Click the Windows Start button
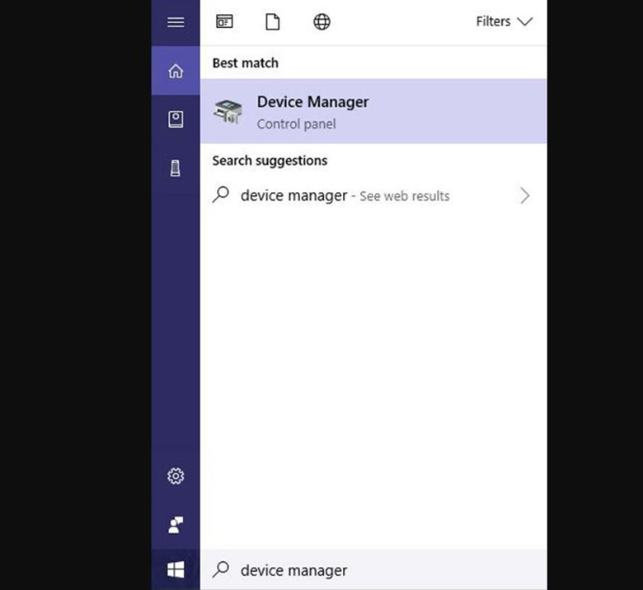The width and height of the screenshot is (643, 590). tap(176, 569)
